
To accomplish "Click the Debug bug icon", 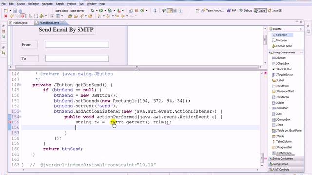I will pyautogui.click(x=93, y=10).
